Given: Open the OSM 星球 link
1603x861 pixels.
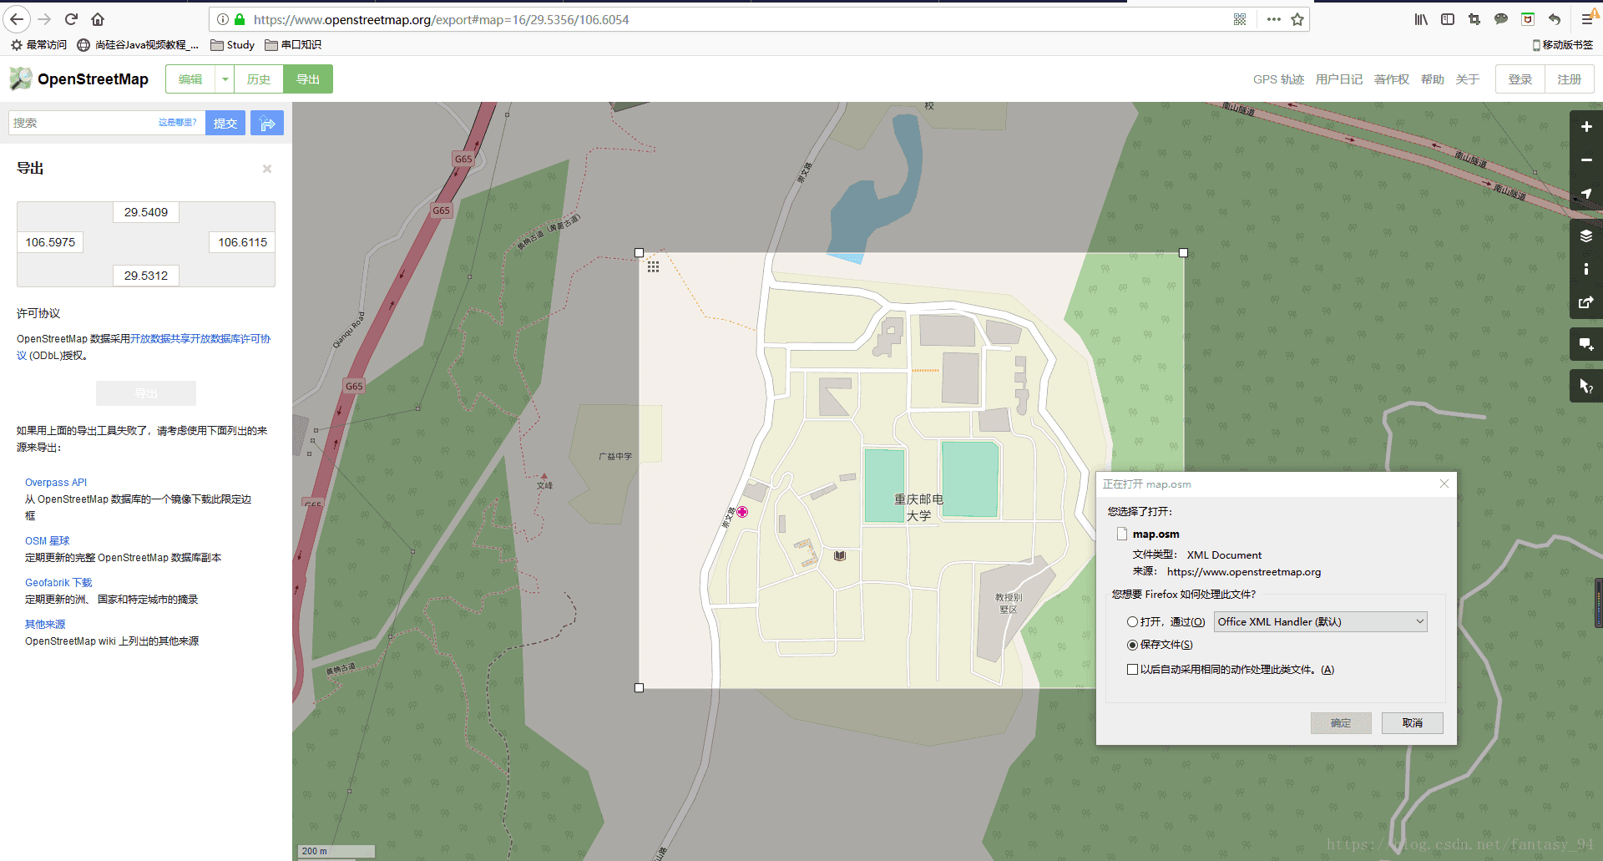Looking at the screenshot, I should pyautogui.click(x=48, y=541).
